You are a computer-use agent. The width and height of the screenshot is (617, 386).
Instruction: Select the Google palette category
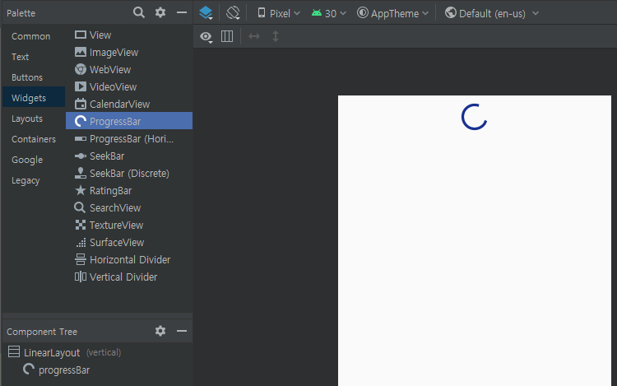tap(27, 160)
